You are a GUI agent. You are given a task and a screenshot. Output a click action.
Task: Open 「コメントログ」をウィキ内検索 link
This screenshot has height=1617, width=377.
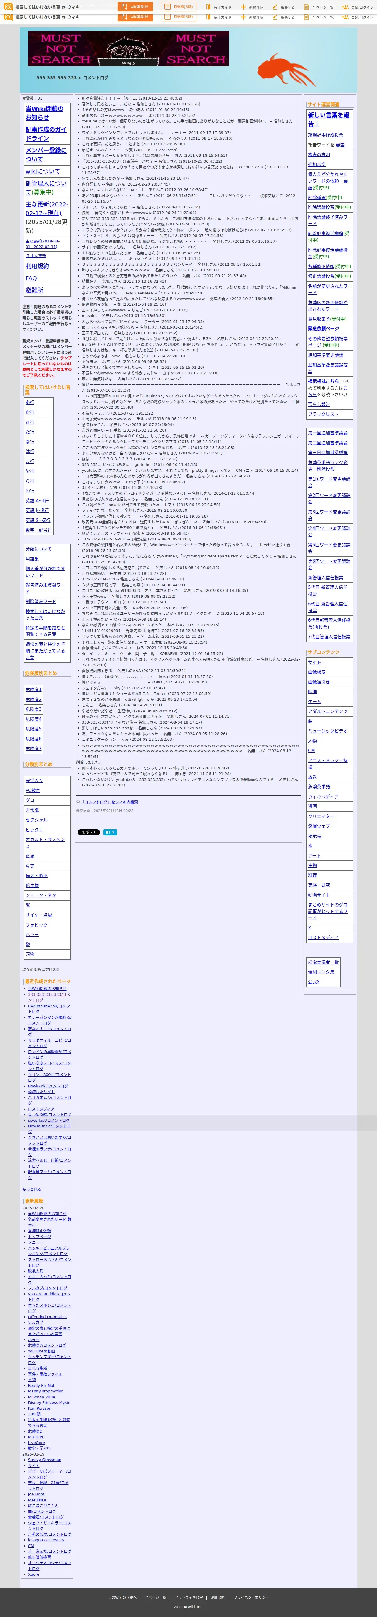(110, 801)
